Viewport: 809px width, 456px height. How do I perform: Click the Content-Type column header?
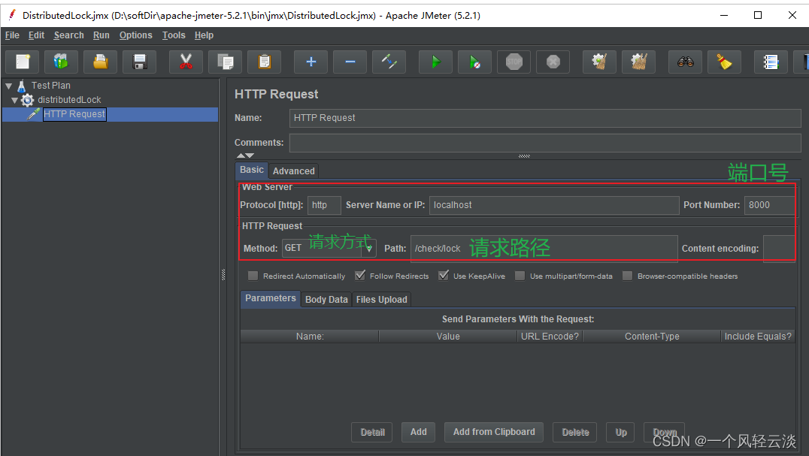pos(652,337)
